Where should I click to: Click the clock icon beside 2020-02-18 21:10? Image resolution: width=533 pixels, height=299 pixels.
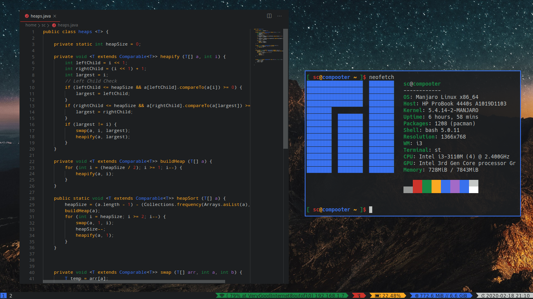tap(483, 295)
